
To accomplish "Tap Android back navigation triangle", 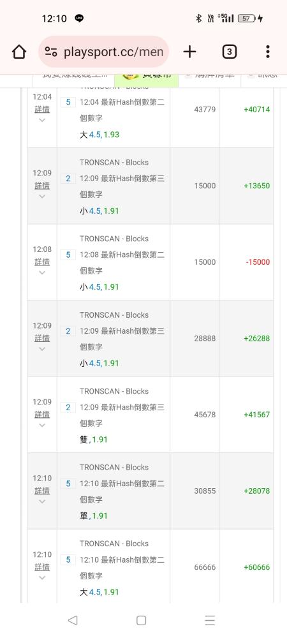I will [x=73, y=620].
